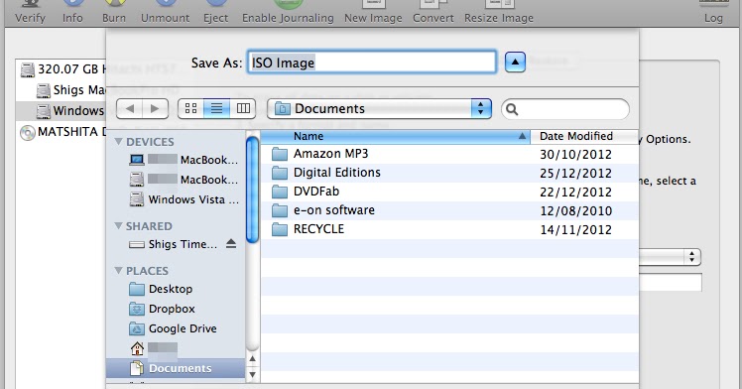Switch to list view in save dialog
This screenshot has width=742, height=389.
(x=216, y=109)
